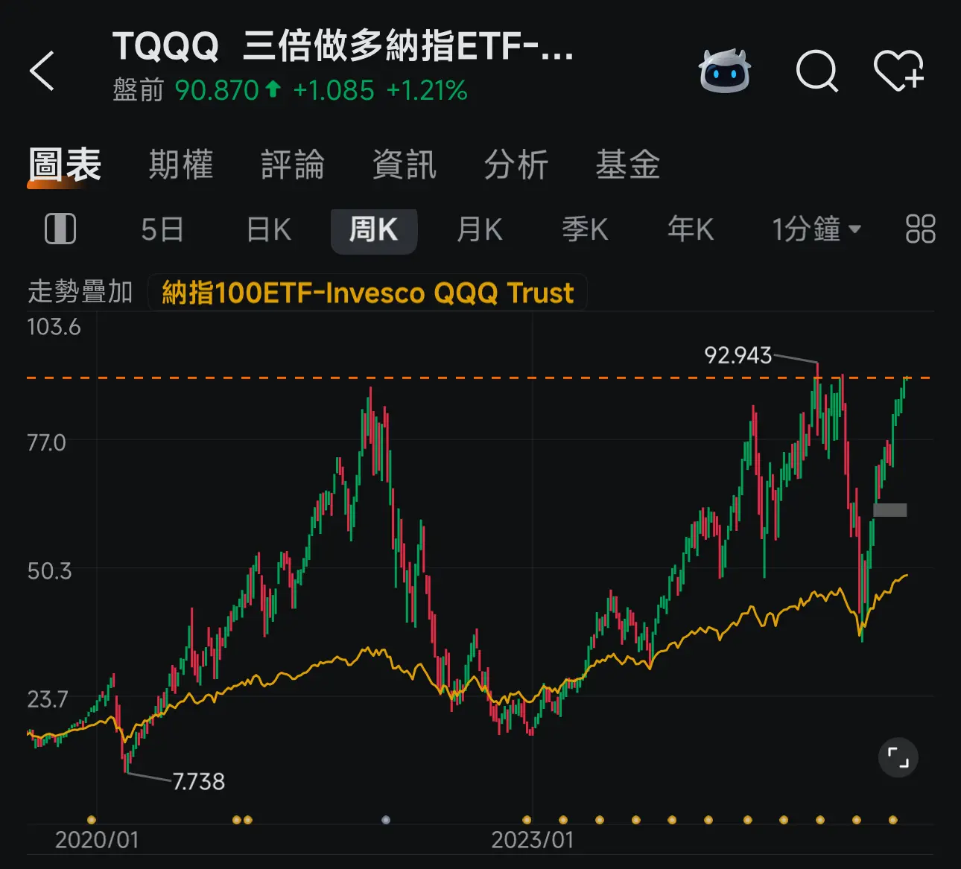Tap the 走勢疊加 label
961x869 pixels.
[x=80, y=292]
